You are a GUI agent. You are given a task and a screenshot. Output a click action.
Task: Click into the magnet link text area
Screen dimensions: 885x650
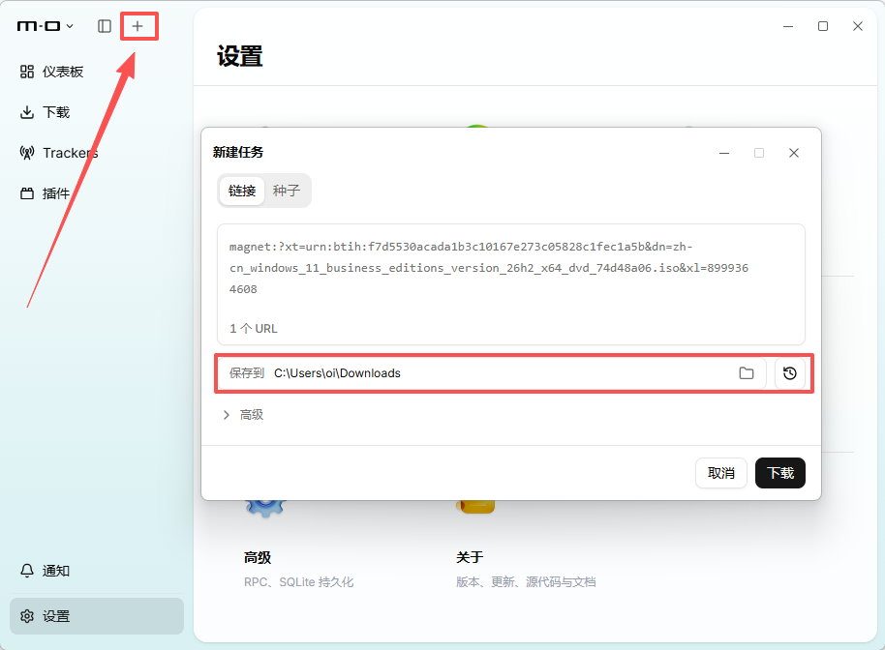click(x=511, y=284)
